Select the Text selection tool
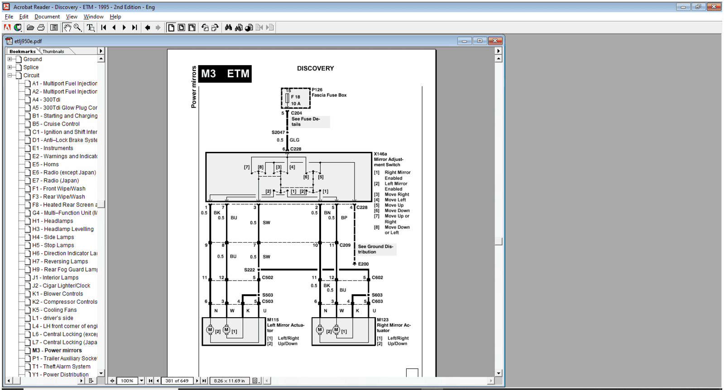This screenshot has width=724, height=390. [91, 28]
